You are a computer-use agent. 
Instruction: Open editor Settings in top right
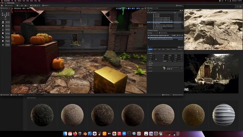(x=179, y=5)
